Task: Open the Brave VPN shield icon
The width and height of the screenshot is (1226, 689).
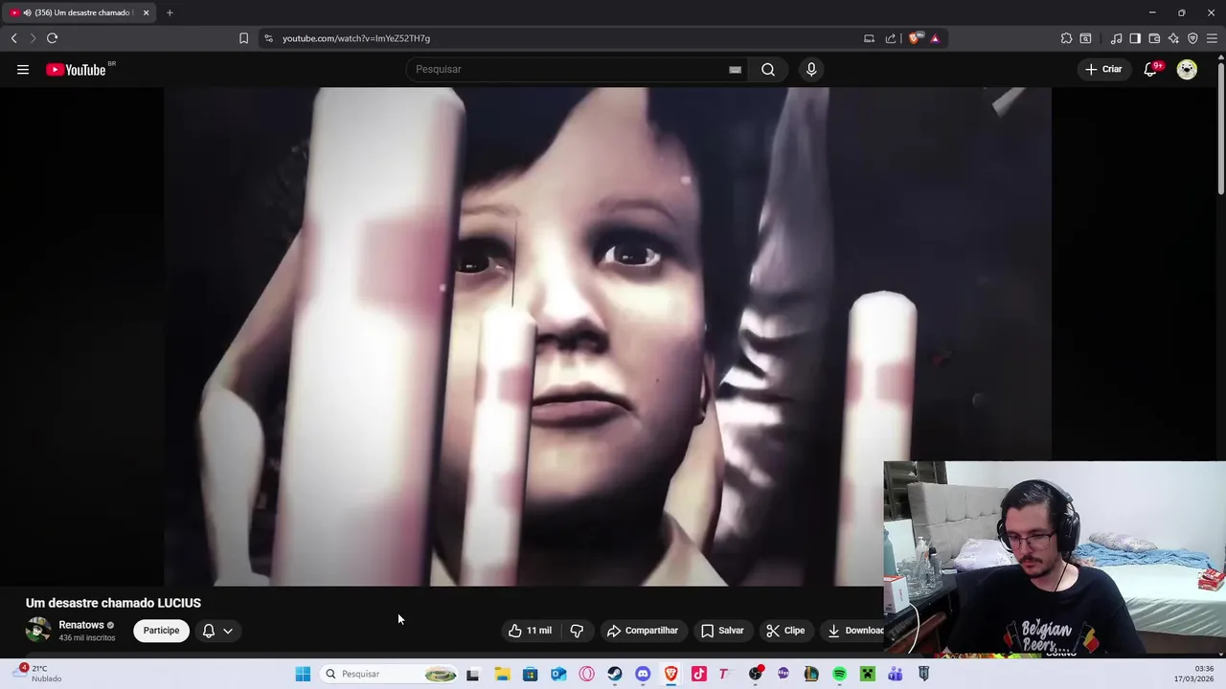Action: (x=1192, y=38)
